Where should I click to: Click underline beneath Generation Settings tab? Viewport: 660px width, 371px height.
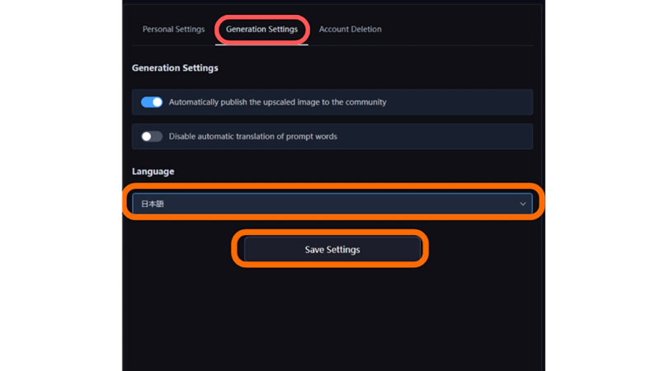pos(262,45)
